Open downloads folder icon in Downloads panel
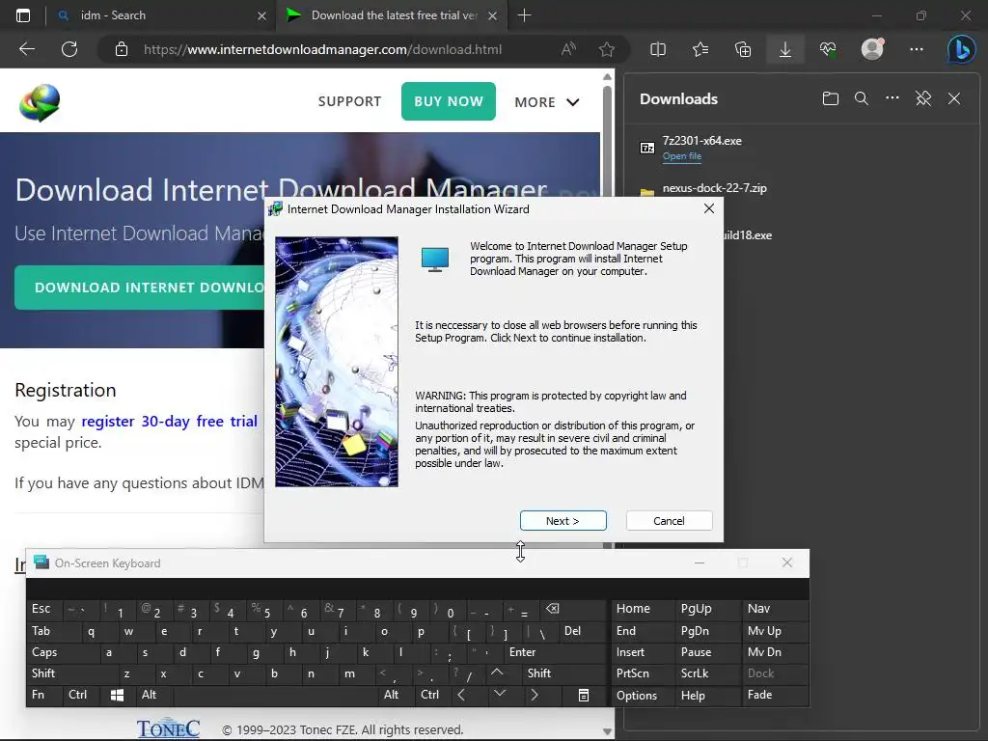 [831, 98]
